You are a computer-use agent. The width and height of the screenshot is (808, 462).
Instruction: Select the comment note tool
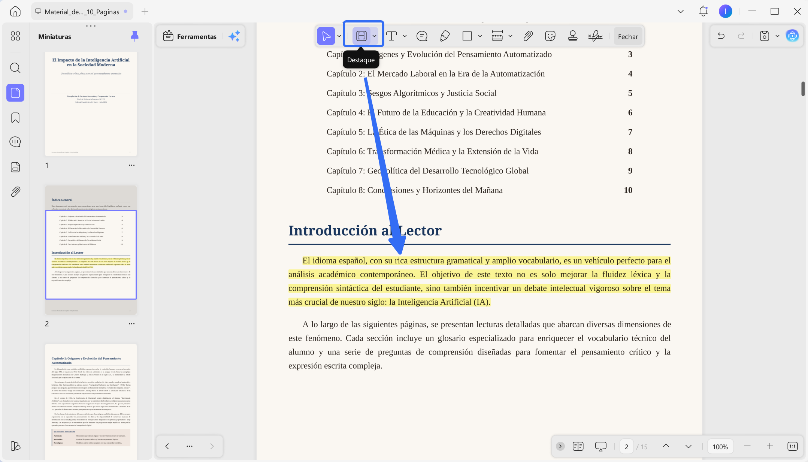(x=422, y=36)
